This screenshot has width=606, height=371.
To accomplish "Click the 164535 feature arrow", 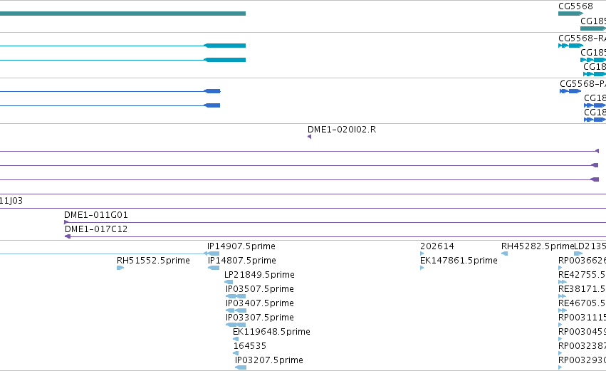I will coord(236,353).
